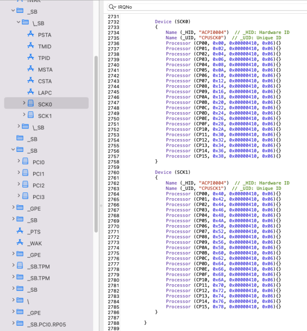307x331 pixels.
Task: Click the _PTS method icon
Action: click(20, 231)
